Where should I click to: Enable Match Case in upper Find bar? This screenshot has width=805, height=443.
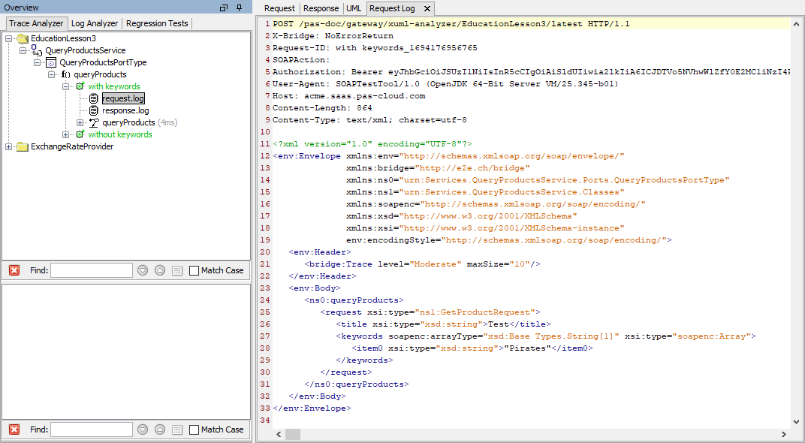pyautogui.click(x=194, y=270)
